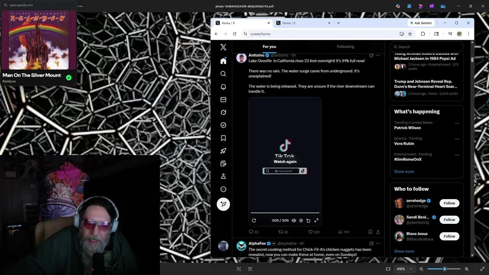This screenshot has width=489, height=275.
Task: Open Patrick Wilson trending topic
Action: [407, 128]
